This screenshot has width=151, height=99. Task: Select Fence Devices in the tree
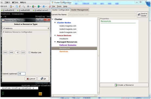64,36
